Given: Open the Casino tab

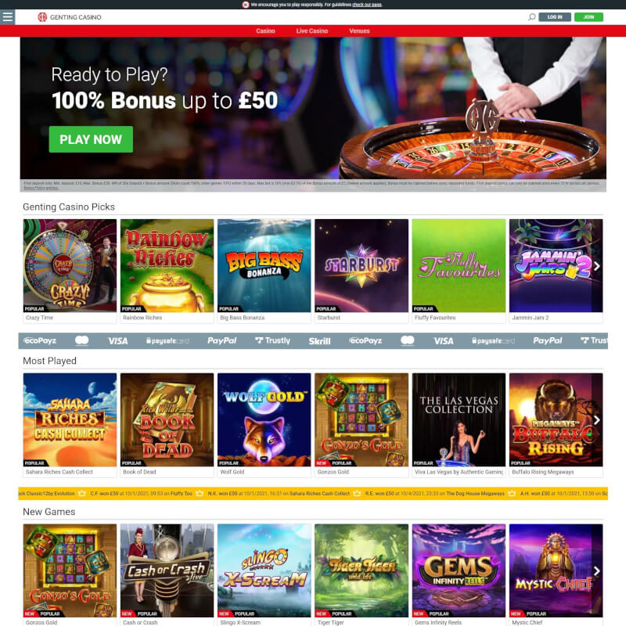Looking at the screenshot, I should coord(265,31).
